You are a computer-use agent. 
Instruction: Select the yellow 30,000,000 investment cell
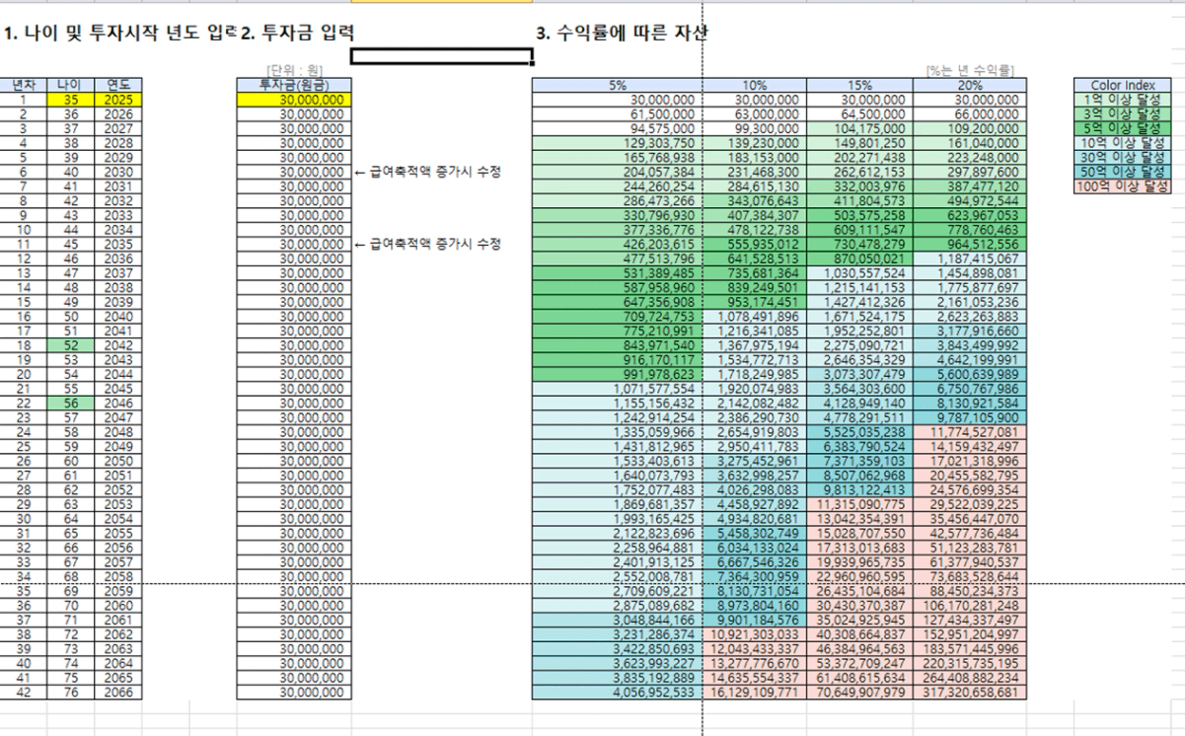[294, 100]
